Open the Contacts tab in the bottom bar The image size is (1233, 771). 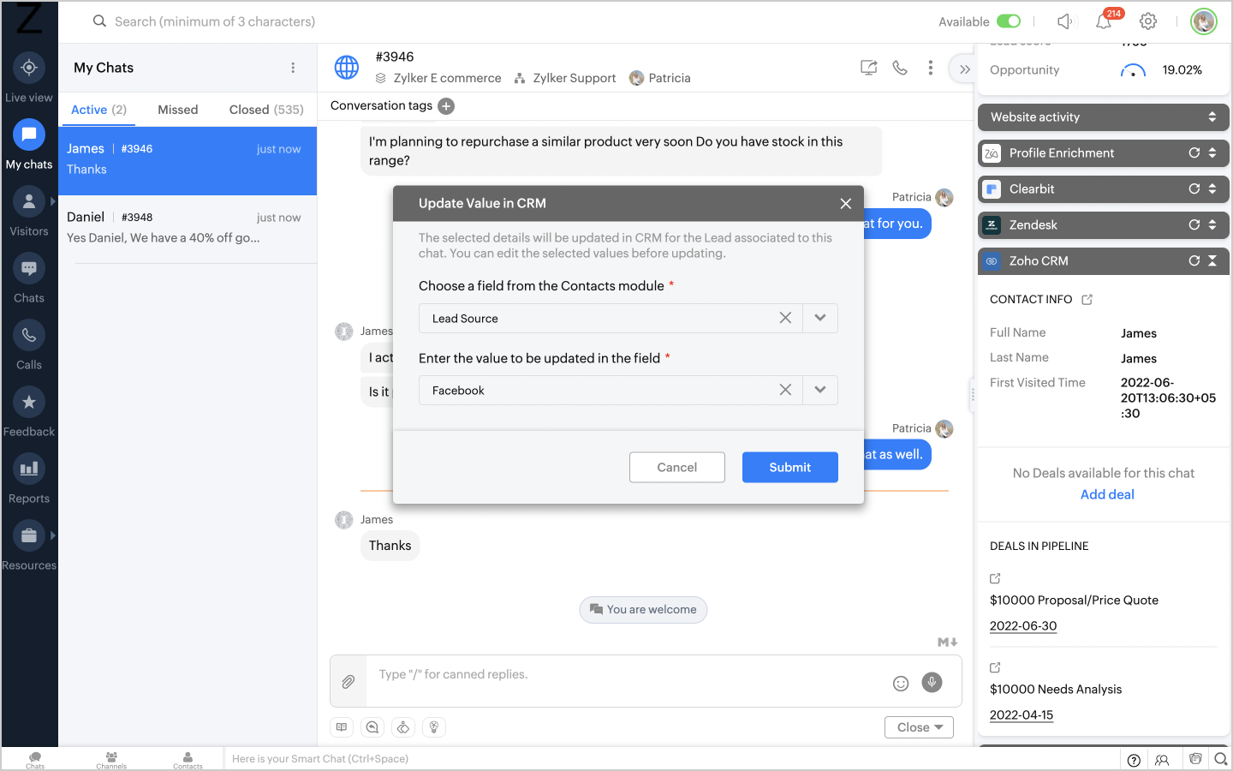[188, 760]
